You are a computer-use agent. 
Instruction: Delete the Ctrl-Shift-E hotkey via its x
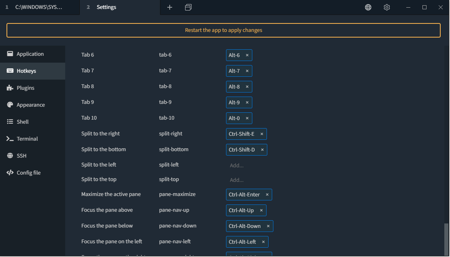[x=262, y=134]
